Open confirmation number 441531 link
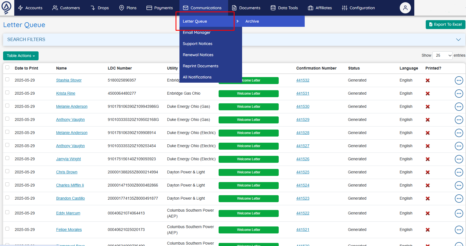This screenshot has height=246, width=466. tap(303, 94)
